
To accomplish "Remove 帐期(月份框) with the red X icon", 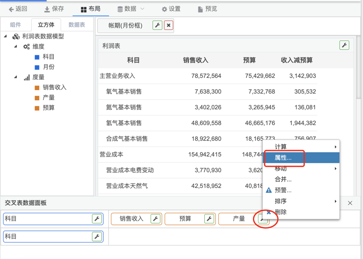I will pos(169,26).
